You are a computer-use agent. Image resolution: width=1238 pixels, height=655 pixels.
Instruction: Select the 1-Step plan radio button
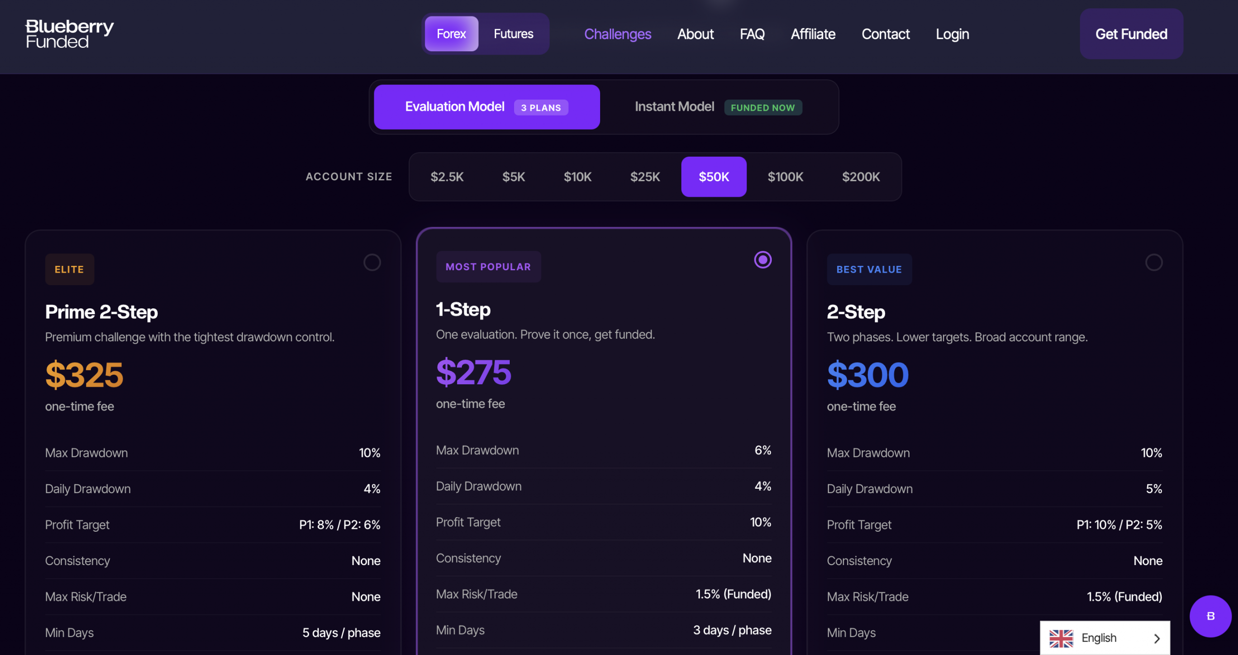click(x=763, y=260)
